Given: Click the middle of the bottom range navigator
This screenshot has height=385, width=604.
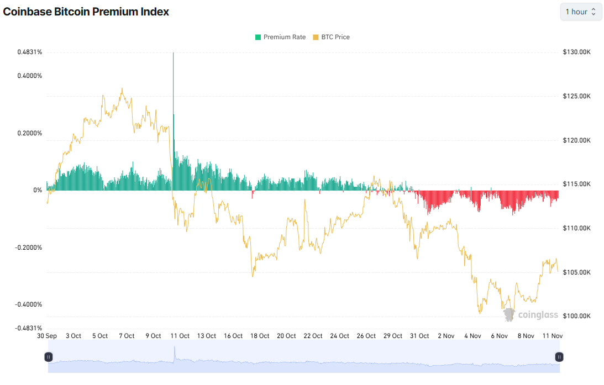Looking at the screenshot, I should (304, 357).
